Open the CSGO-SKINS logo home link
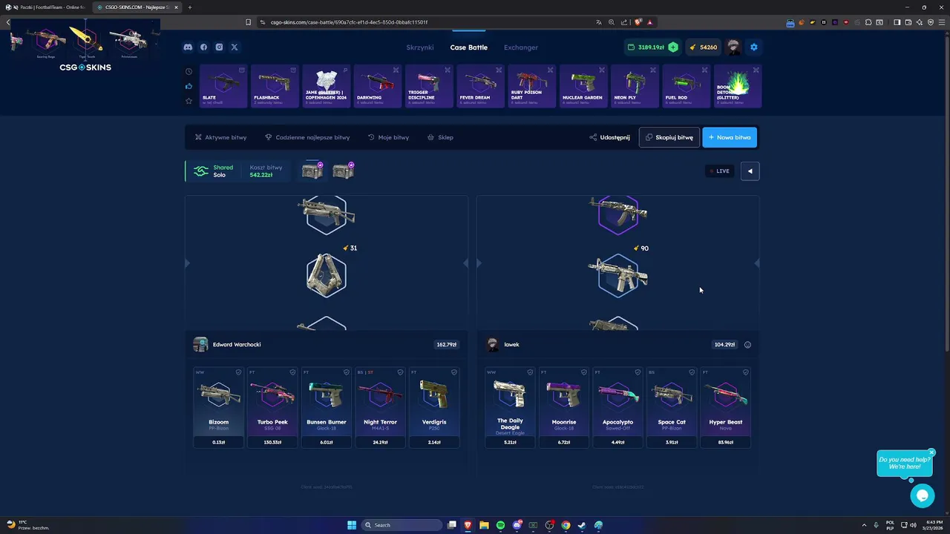This screenshot has height=534, width=950. tap(85, 67)
